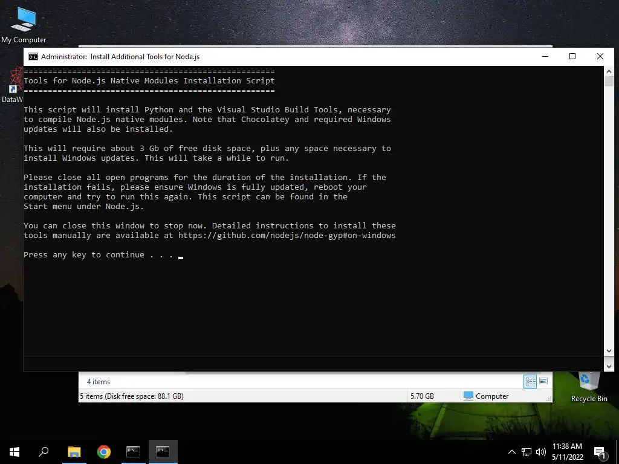Image resolution: width=619 pixels, height=464 pixels.
Task: Open the network status tray icon
Action: coord(527,452)
